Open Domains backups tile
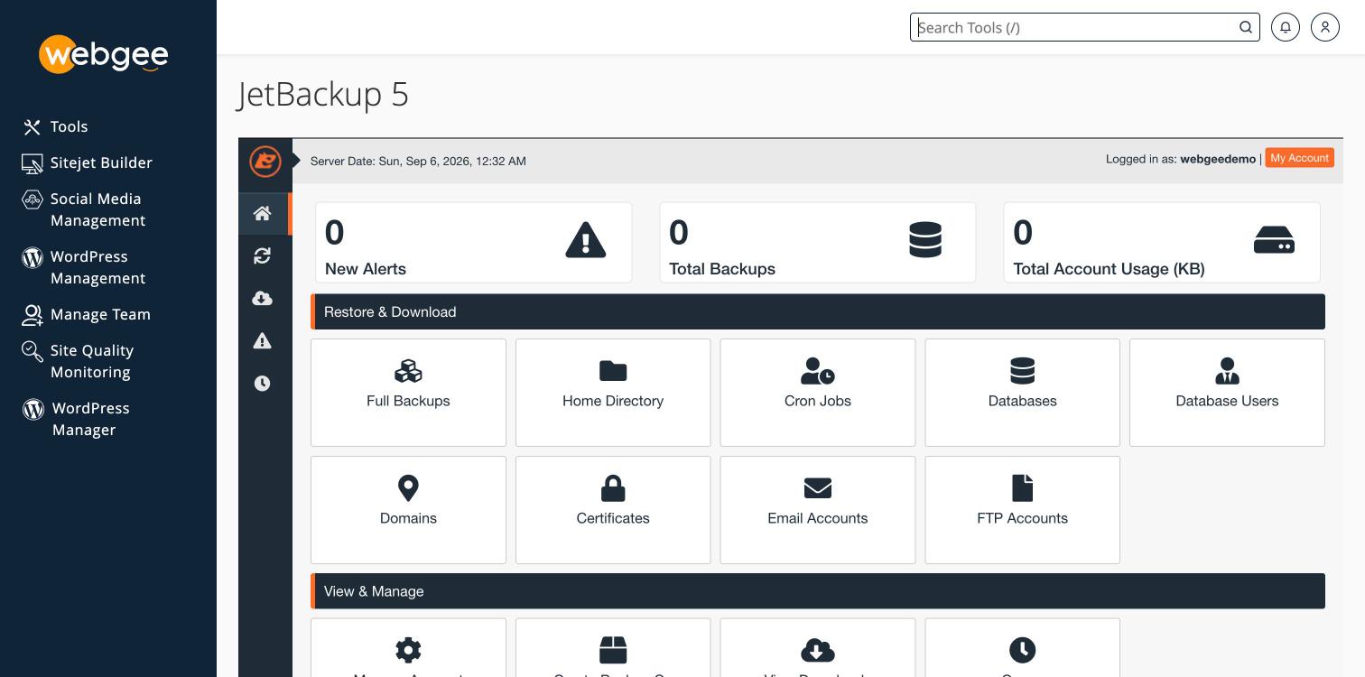The height and width of the screenshot is (677, 1365). pos(408,510)
